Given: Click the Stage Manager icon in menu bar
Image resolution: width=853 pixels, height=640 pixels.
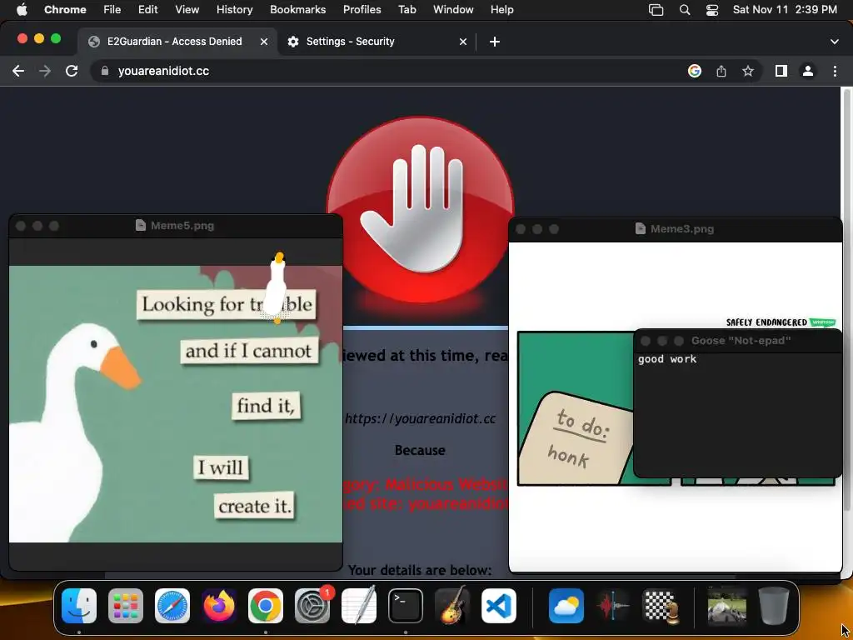Looking at the screenshot, I should (656, 10).
